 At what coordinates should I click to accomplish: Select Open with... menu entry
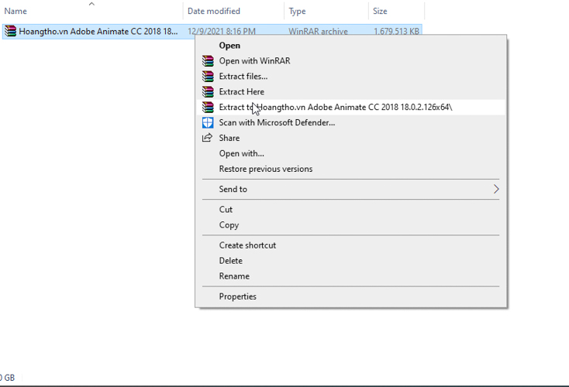coord(241,153)
